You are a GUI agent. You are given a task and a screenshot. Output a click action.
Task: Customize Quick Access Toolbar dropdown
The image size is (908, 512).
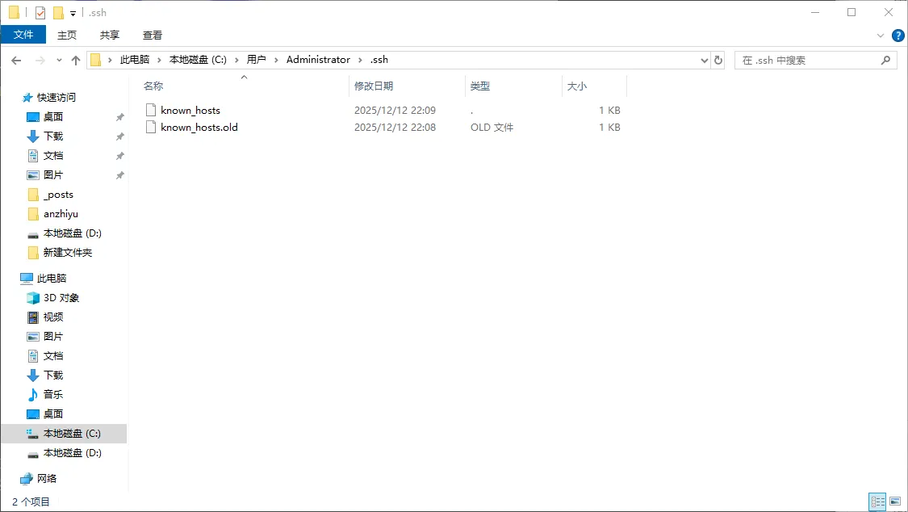73,13
